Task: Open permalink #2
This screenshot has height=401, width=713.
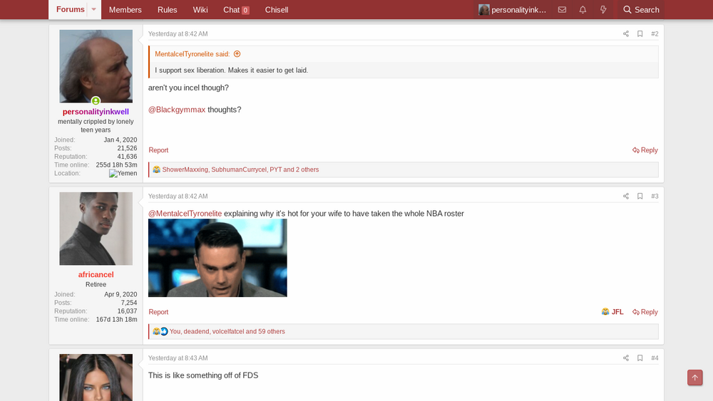Action: pos(655,33)
